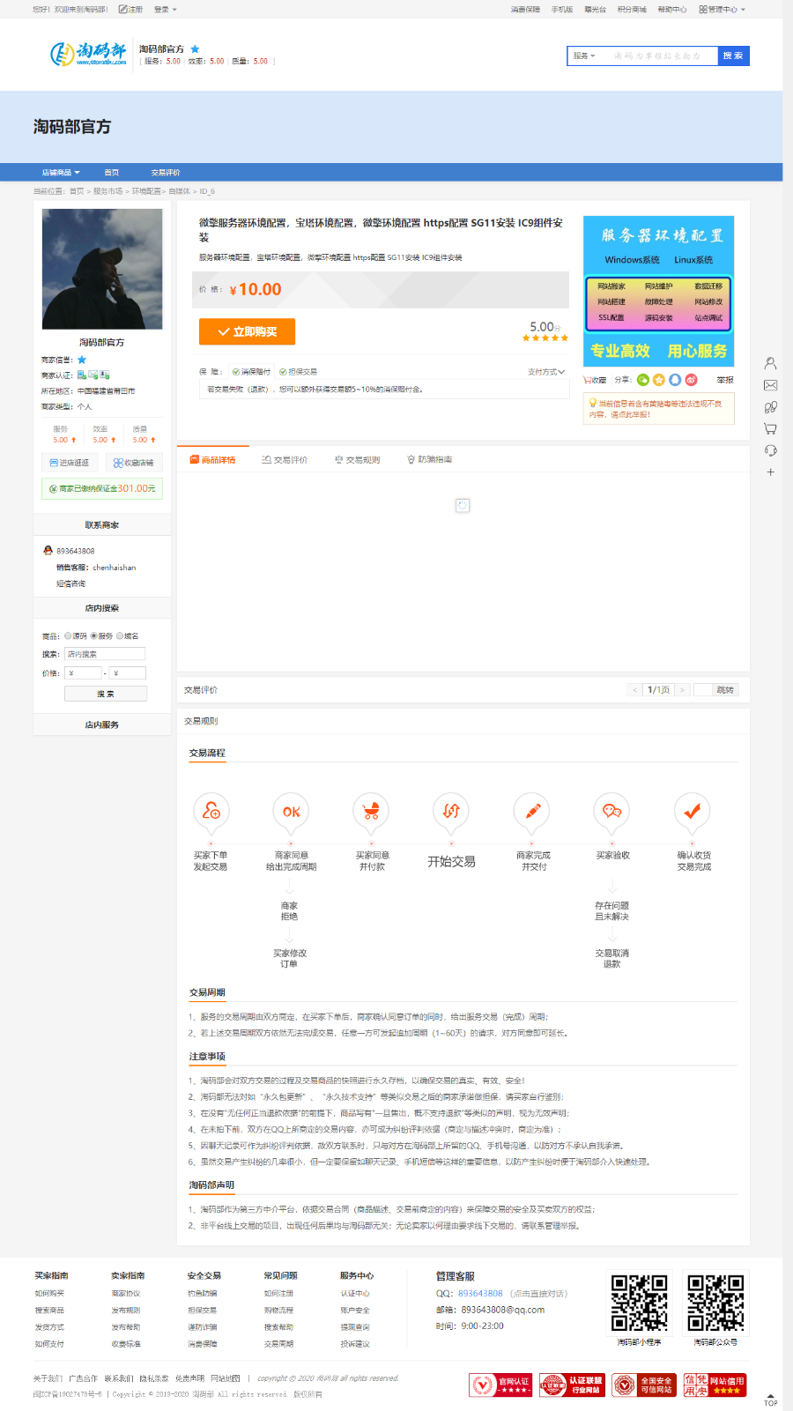Screen dimensions: 793x1411
Task: Select the 源码 radio button
Action: 68,635
